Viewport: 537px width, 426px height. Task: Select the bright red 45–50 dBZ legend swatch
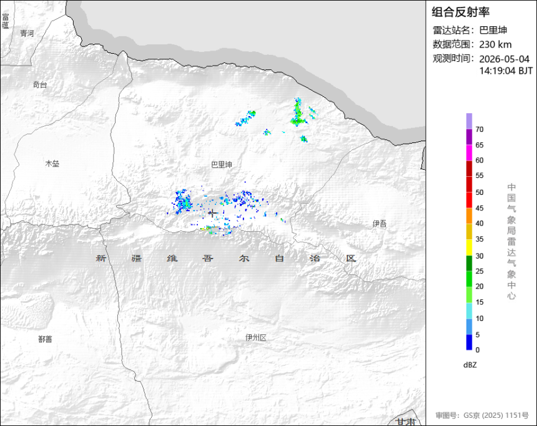click(x=469, y=200)
